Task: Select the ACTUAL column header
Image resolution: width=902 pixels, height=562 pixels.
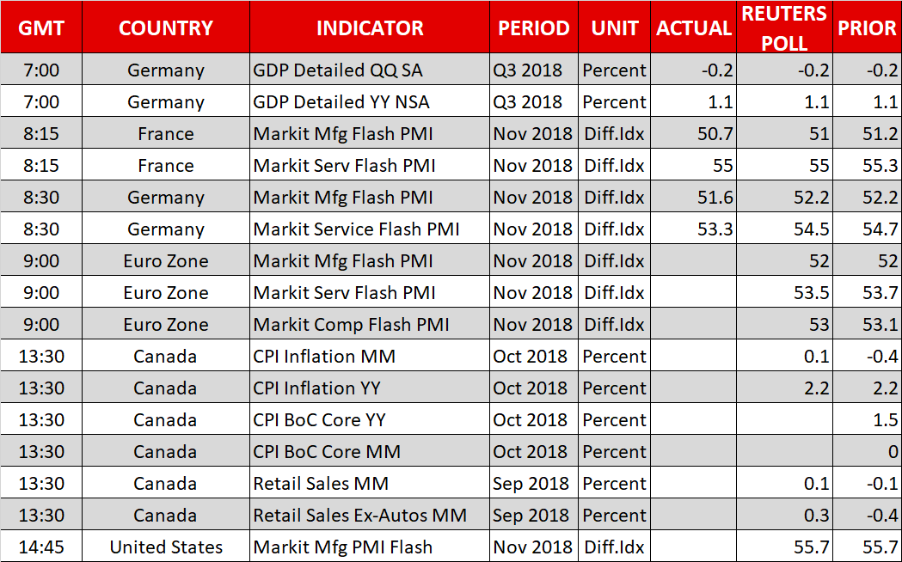Action: click(x=693, y=27)
